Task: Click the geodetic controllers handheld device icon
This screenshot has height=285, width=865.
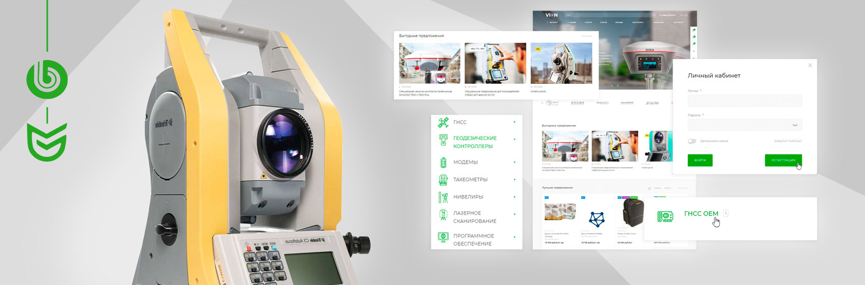Action: point(443,140)
